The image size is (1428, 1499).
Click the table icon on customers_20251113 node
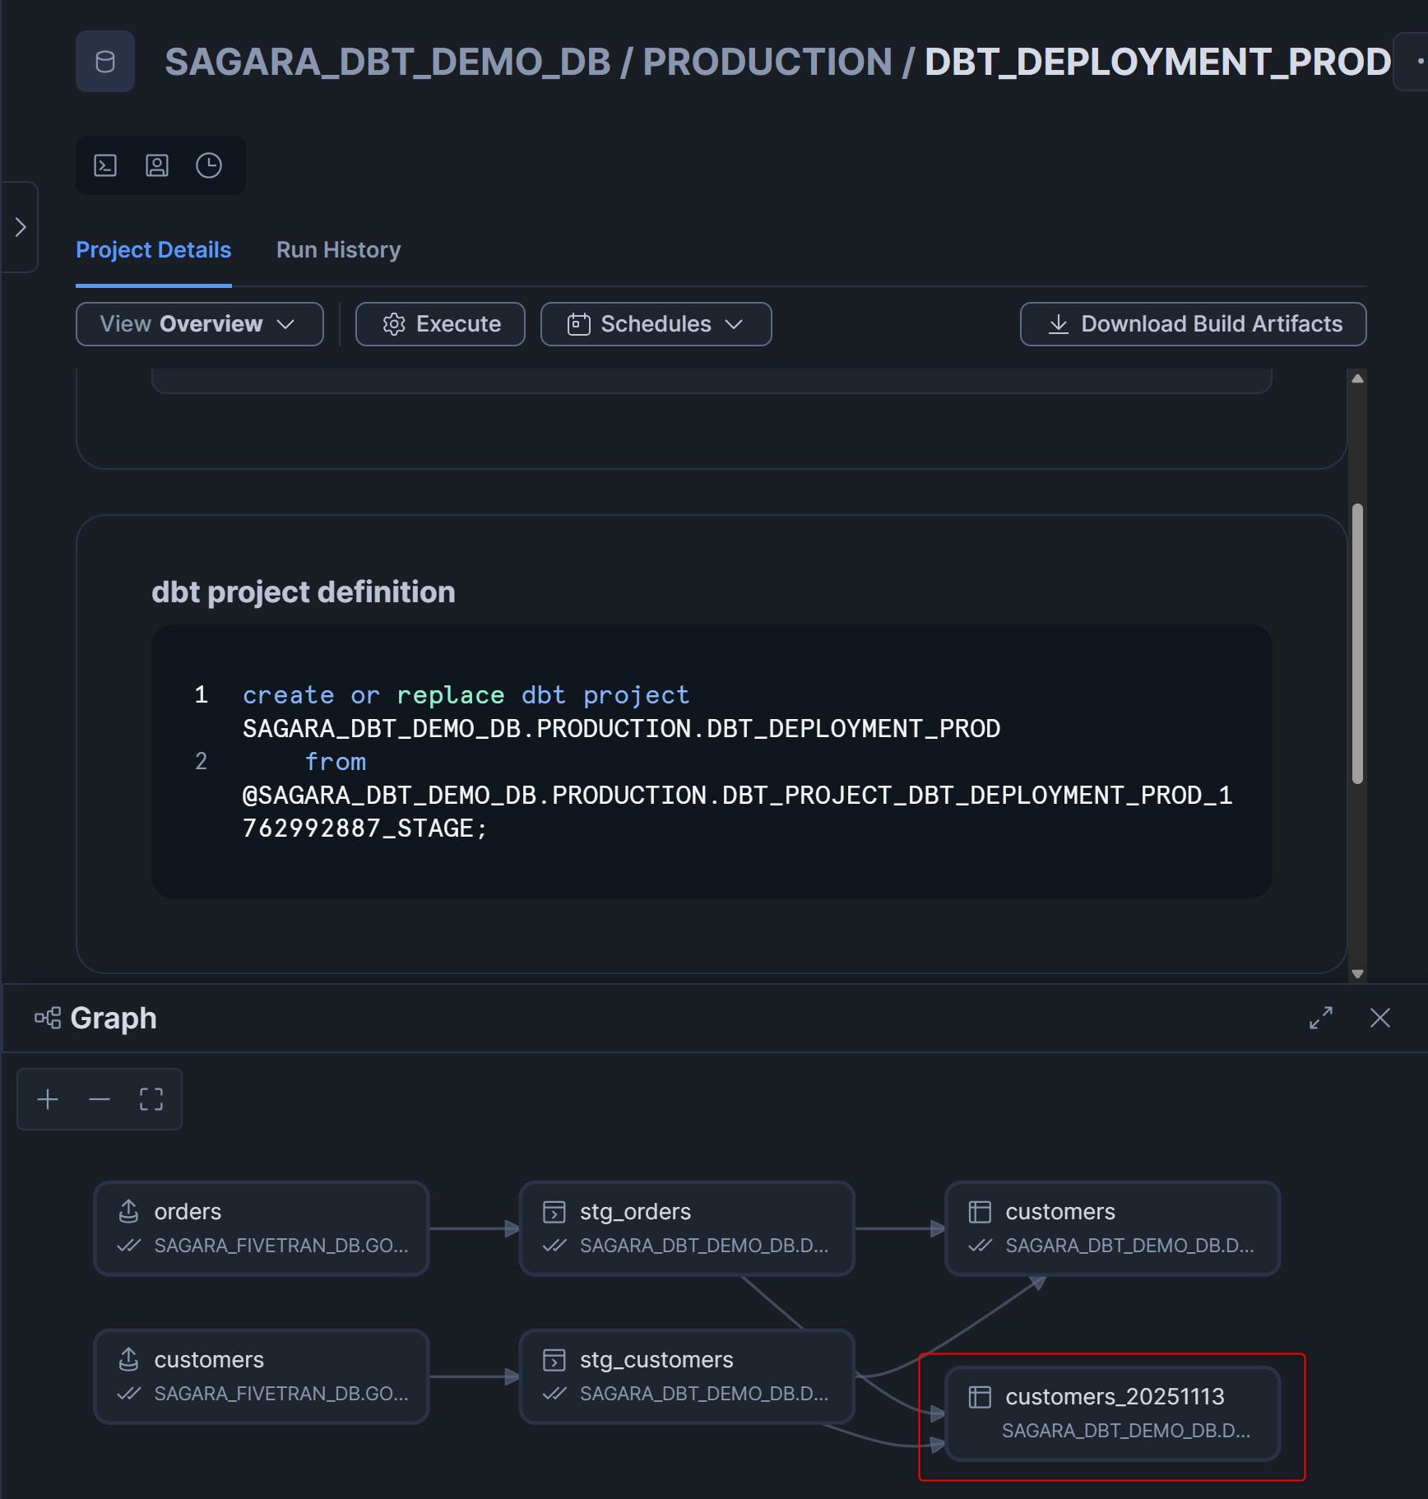980,1397
